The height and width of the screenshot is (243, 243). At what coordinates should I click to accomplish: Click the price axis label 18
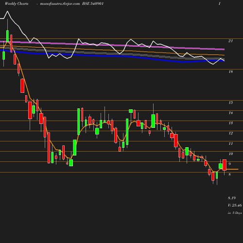coord(231,71)
